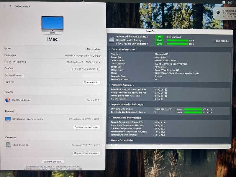Click menu bar icon left of input source

(224, 2)
